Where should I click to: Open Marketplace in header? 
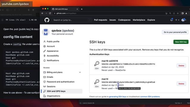pyautogui.click(x=139, y=20)
